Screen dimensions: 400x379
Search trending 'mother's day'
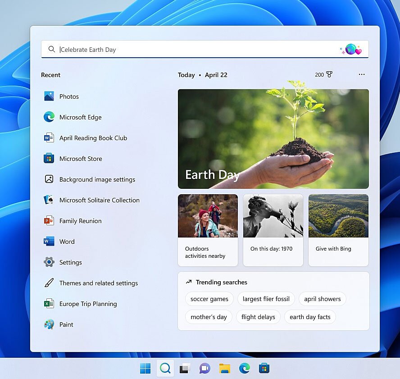tap(209, 317)
